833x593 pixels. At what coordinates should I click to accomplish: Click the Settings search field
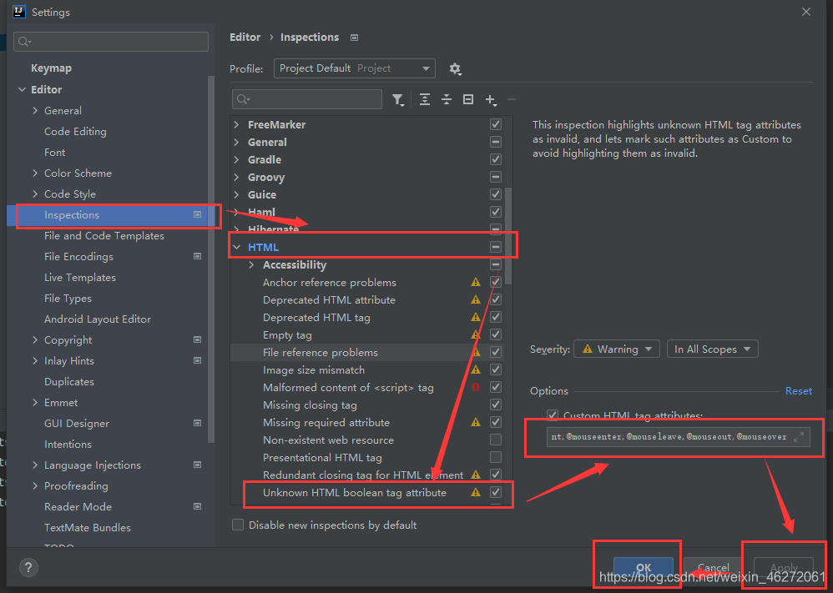(x=111, y=42)
